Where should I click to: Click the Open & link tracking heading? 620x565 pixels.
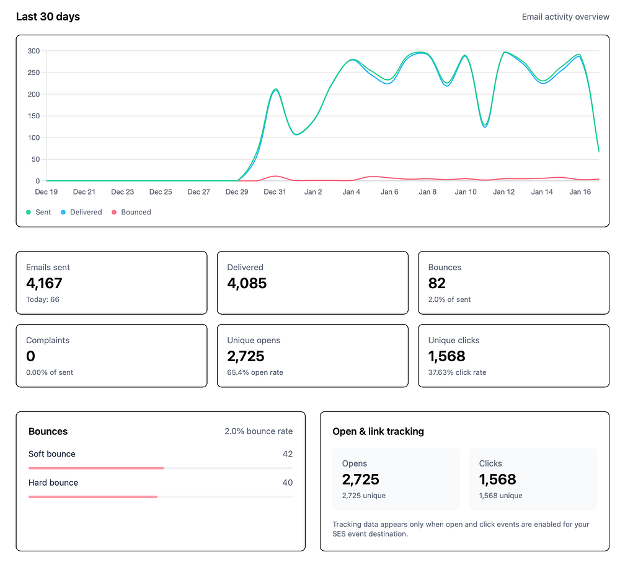pyautogui.click(x=378, y=431)
